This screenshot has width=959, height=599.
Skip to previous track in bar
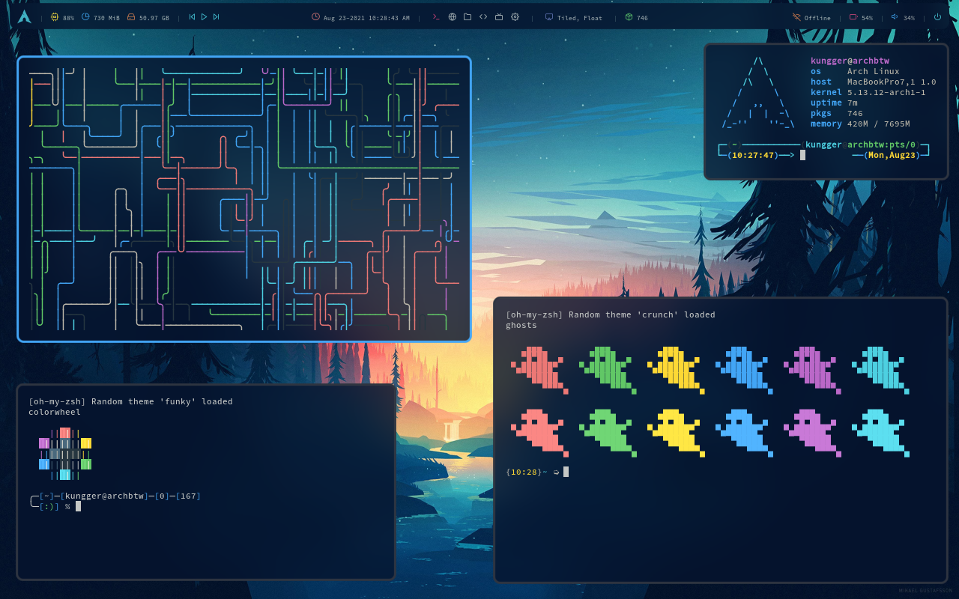click(192, 16)
